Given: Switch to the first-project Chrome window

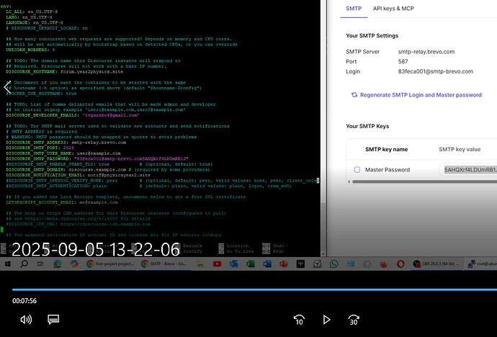Looking at the screenshot, I should [x=110, y=264].
